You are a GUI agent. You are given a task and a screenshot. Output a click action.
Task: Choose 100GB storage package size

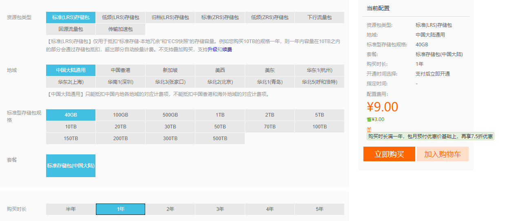tap(120, 115)
